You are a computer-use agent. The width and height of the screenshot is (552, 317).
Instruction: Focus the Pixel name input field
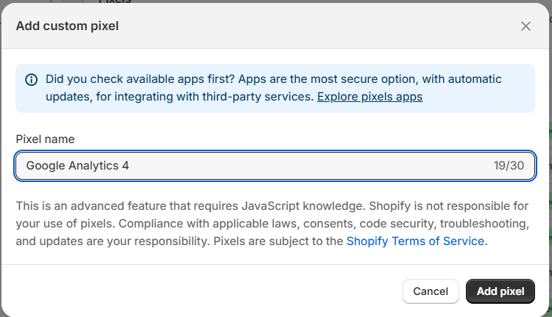pyautogui.click(x=275, y=166)
